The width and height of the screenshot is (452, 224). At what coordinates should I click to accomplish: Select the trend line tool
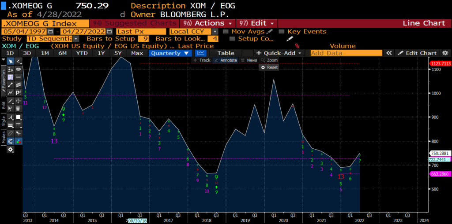coord(11,85)
